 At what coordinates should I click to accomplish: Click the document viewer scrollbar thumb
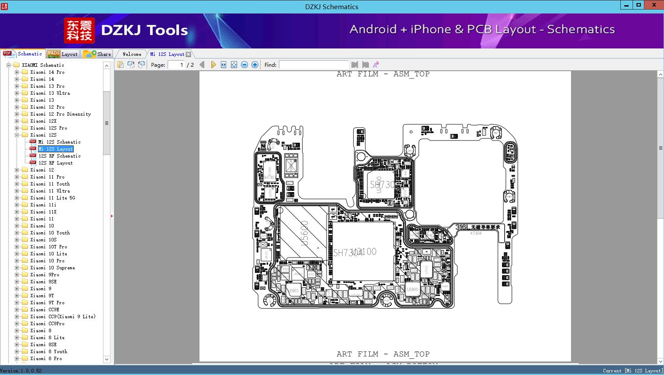pyautogui.click(x=661, y=148)
